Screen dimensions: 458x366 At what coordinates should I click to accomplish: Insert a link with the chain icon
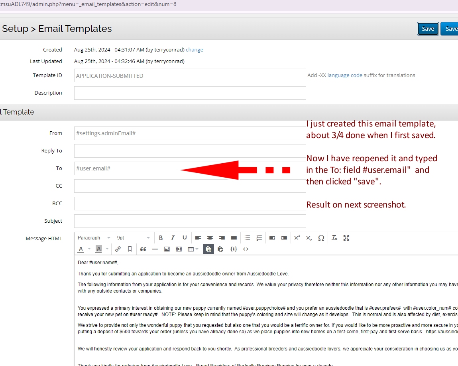[118, 249]
